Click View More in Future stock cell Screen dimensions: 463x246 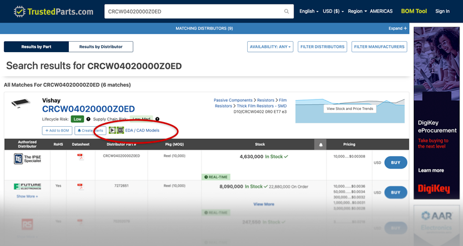[264, 204]
